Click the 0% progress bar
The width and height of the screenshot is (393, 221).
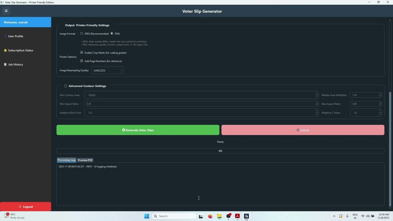[x=220, y=151]
